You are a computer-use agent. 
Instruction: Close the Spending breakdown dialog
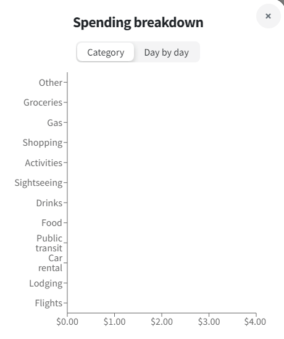[x=268, y=16]
